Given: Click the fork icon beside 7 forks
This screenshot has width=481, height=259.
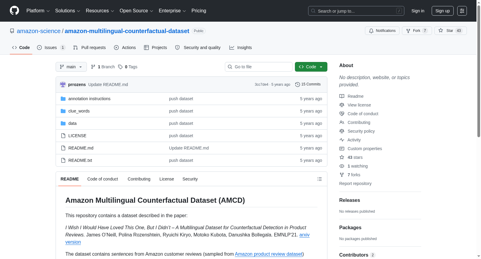Looking at the screenshot, I should (x=342, y=175).
